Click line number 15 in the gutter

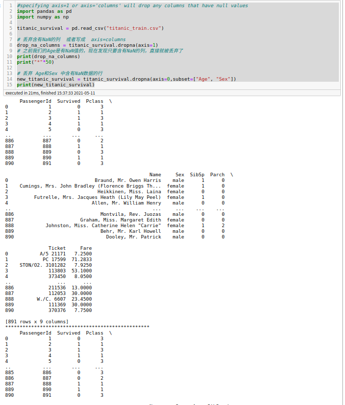pos(9,85)
